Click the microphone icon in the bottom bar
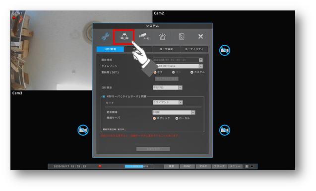316x191 pixels. point(247,166)
